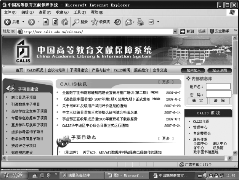Open 合作交流 navigation link

[160, 70]
